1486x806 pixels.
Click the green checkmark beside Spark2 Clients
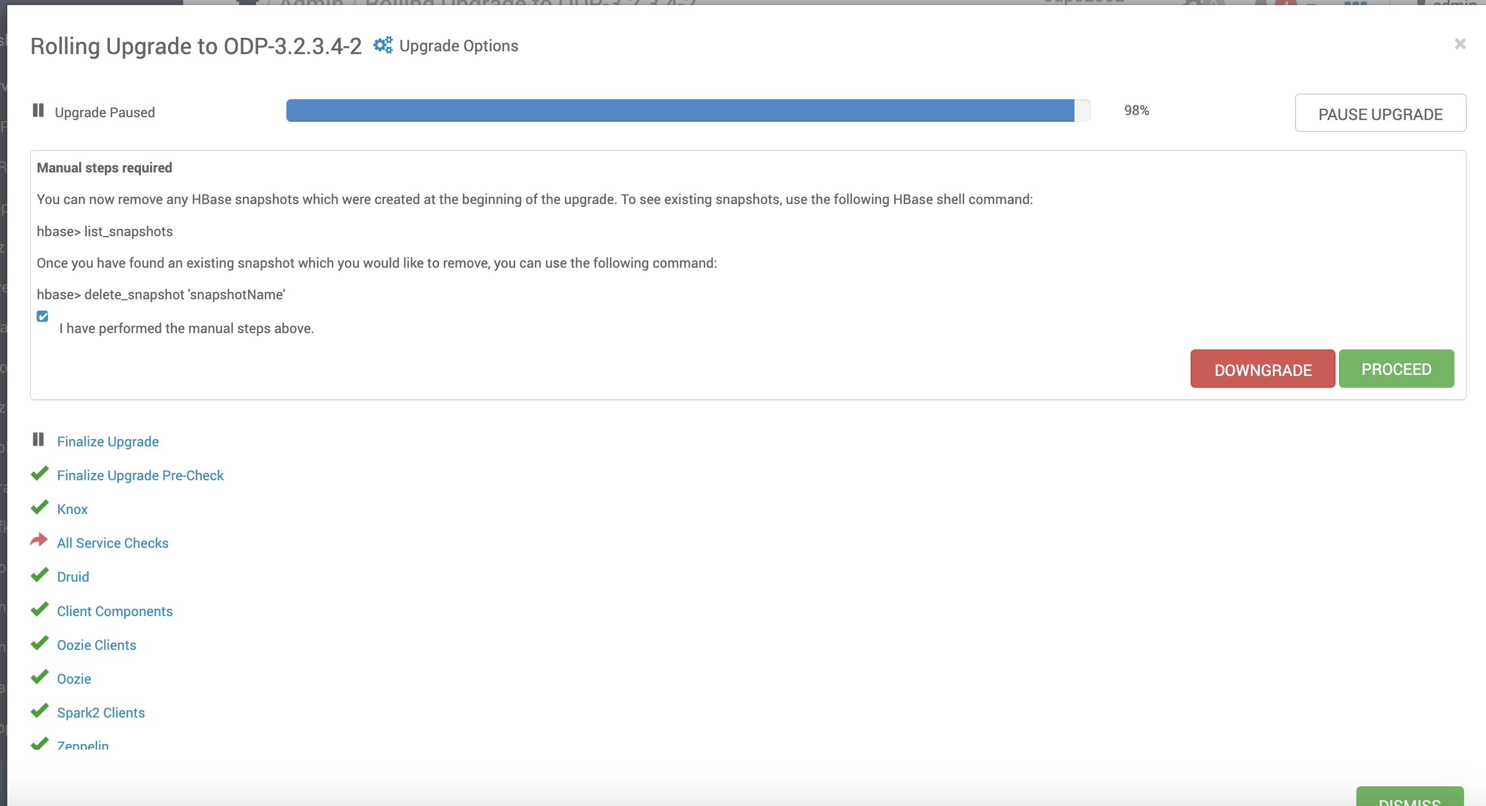tap(40, 711)
